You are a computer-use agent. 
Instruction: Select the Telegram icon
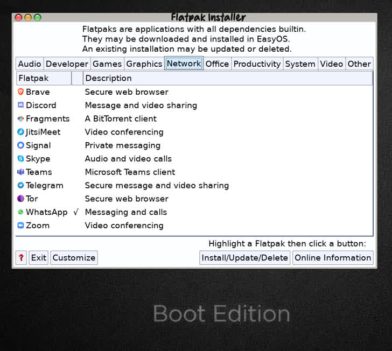(x=21, y=185)
